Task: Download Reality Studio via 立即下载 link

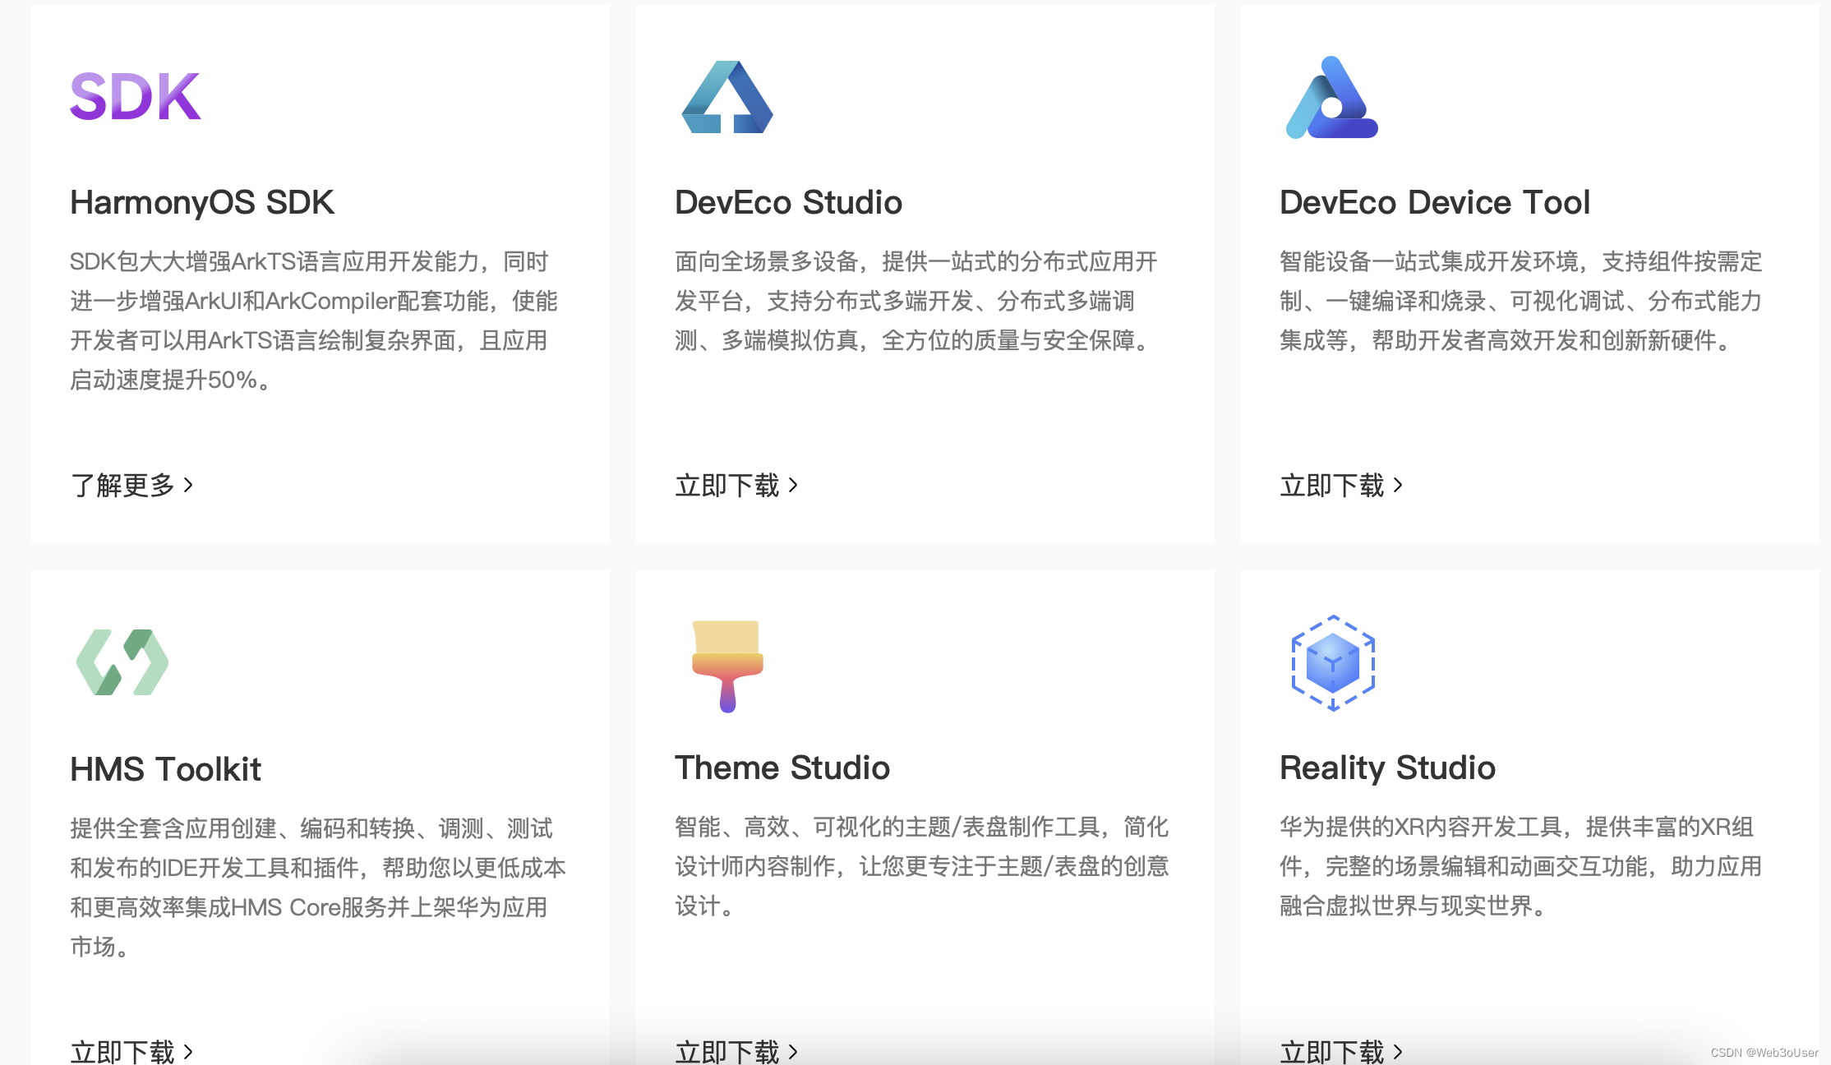Action: click(x=1341, y=1051)
